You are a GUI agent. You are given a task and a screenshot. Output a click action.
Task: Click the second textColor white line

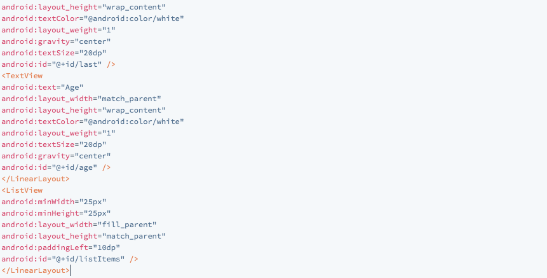[x=93, y=122]
